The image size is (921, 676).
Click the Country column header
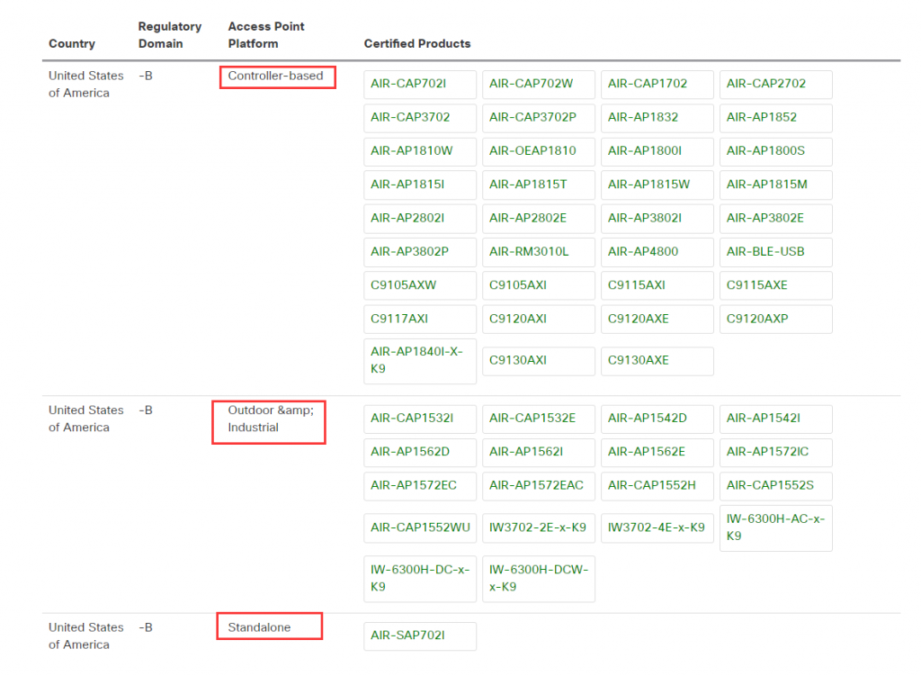click(x=72, y=43)
